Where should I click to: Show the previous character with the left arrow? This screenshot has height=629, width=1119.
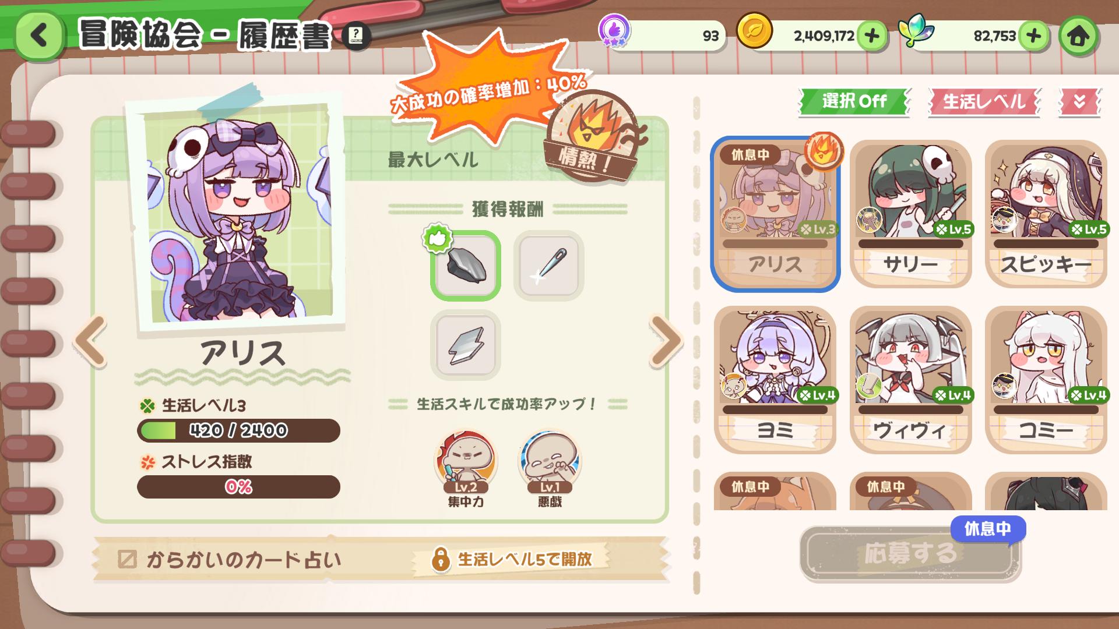[x=91, y=341]
